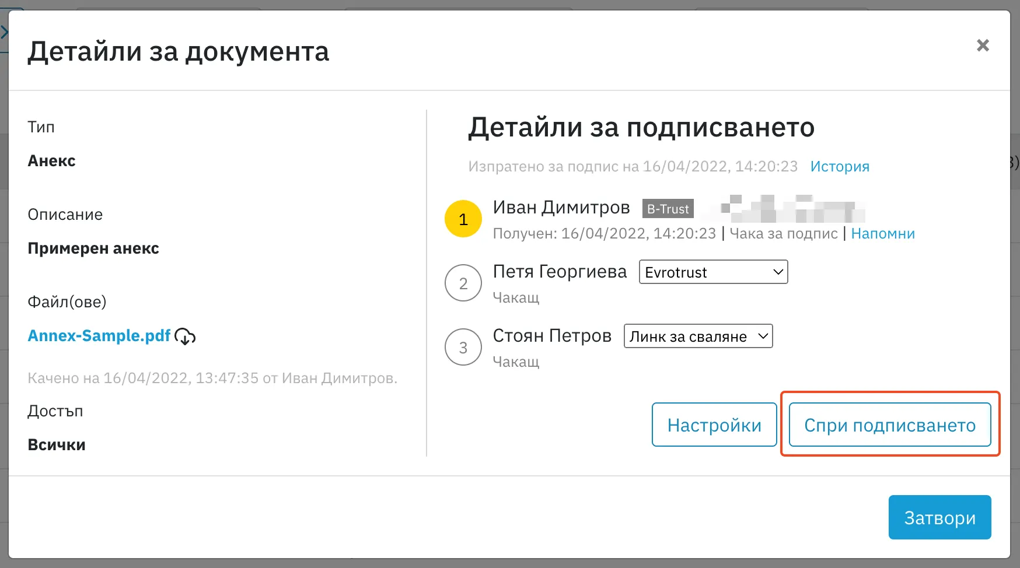
Task: Open the Annex-Sample.pdf file link
Action: click(x=99, y=336)
